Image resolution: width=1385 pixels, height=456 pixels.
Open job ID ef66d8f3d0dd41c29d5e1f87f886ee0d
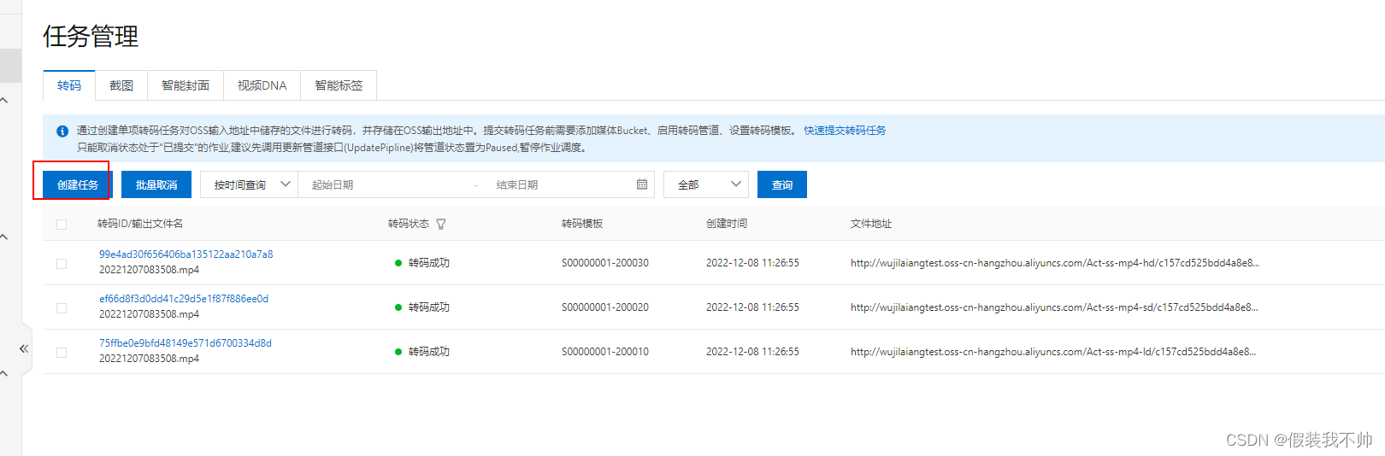click(184, 299)
